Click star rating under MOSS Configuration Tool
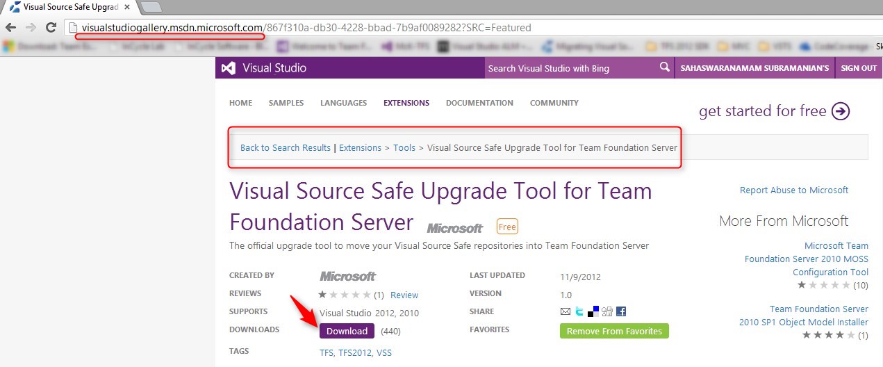The width and height of the screenshot is (883, 367). 824,285
